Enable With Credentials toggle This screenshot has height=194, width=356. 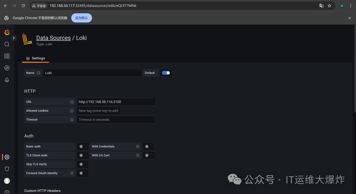148,147
